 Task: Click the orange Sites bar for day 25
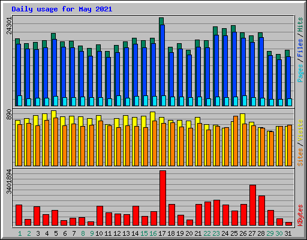pyautogui.click(x=236, y=141)
